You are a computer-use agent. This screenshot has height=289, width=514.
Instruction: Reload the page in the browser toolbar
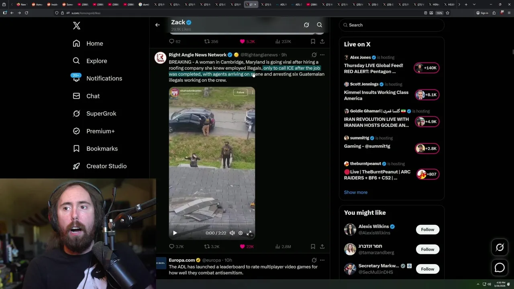click(27, 13)
